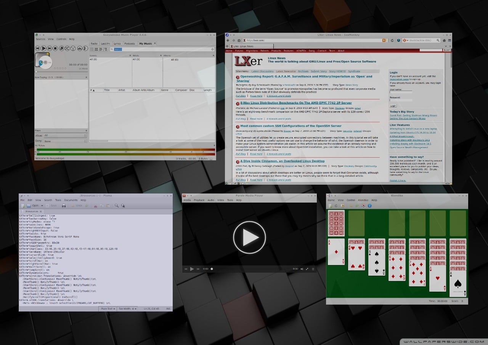
Task: Open the Find icon in Pluma toolbar
Action: pos(116,206)
